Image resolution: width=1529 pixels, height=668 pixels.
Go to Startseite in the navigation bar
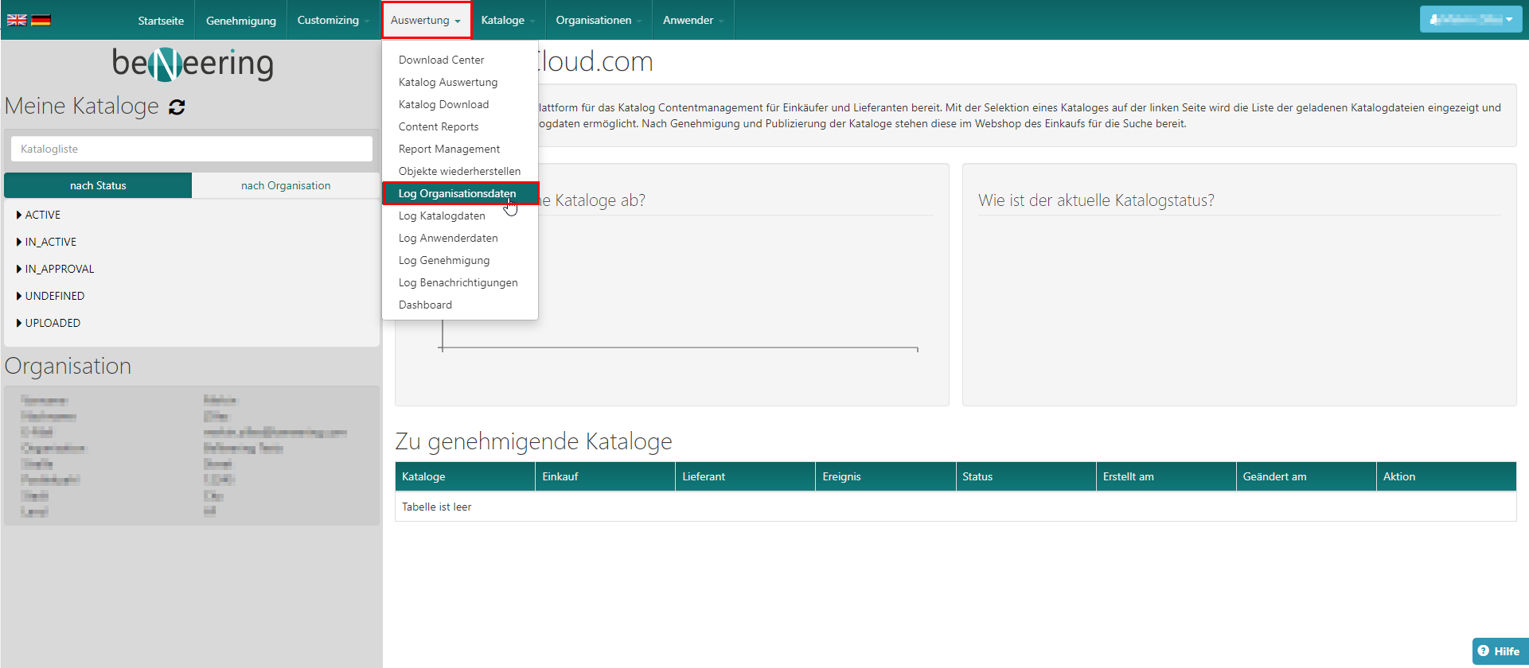(161, 21)
